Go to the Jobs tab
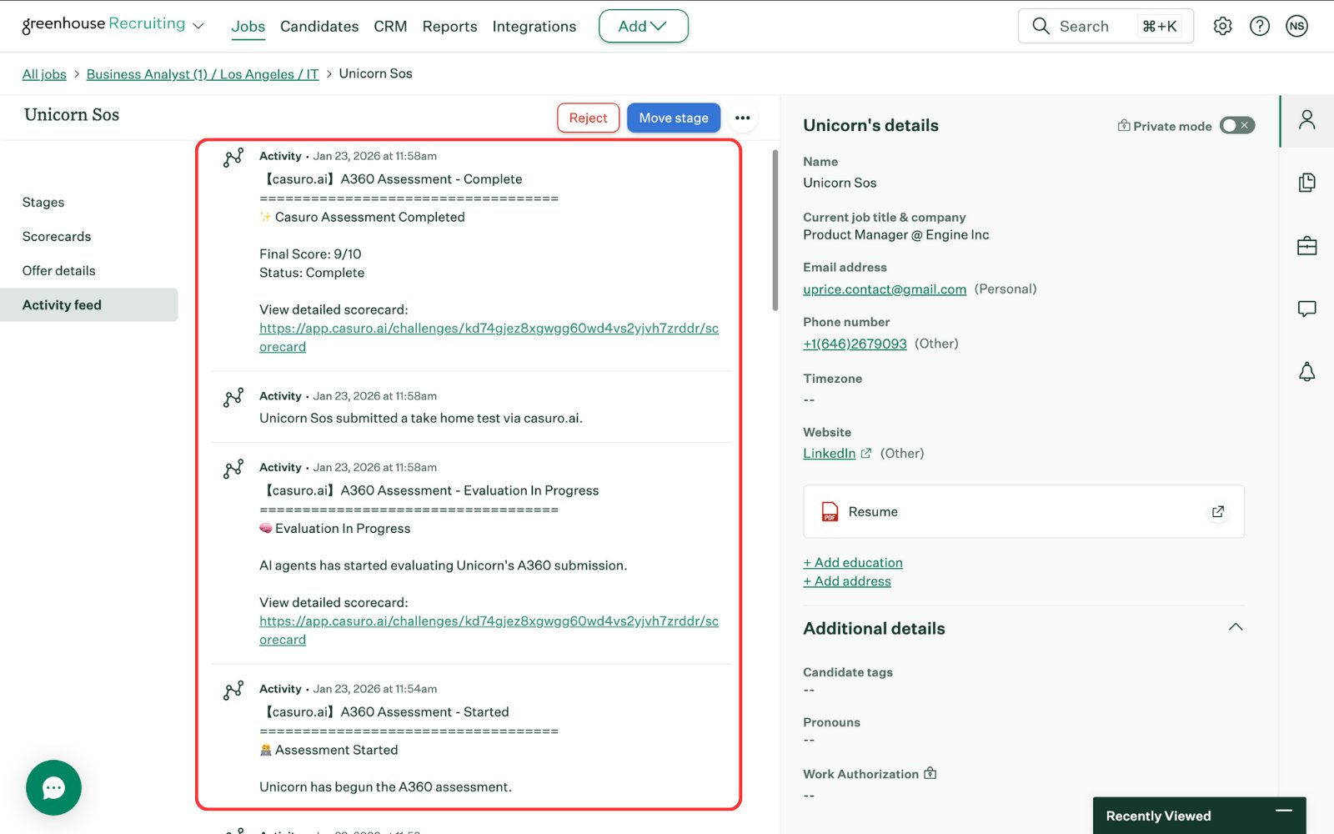The height and width of the screenshot is (834, 1334). click(x=248, y=26)
